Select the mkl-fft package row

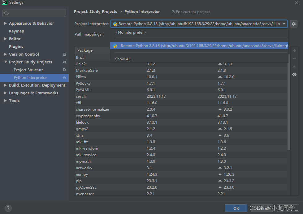click(181, 142)
